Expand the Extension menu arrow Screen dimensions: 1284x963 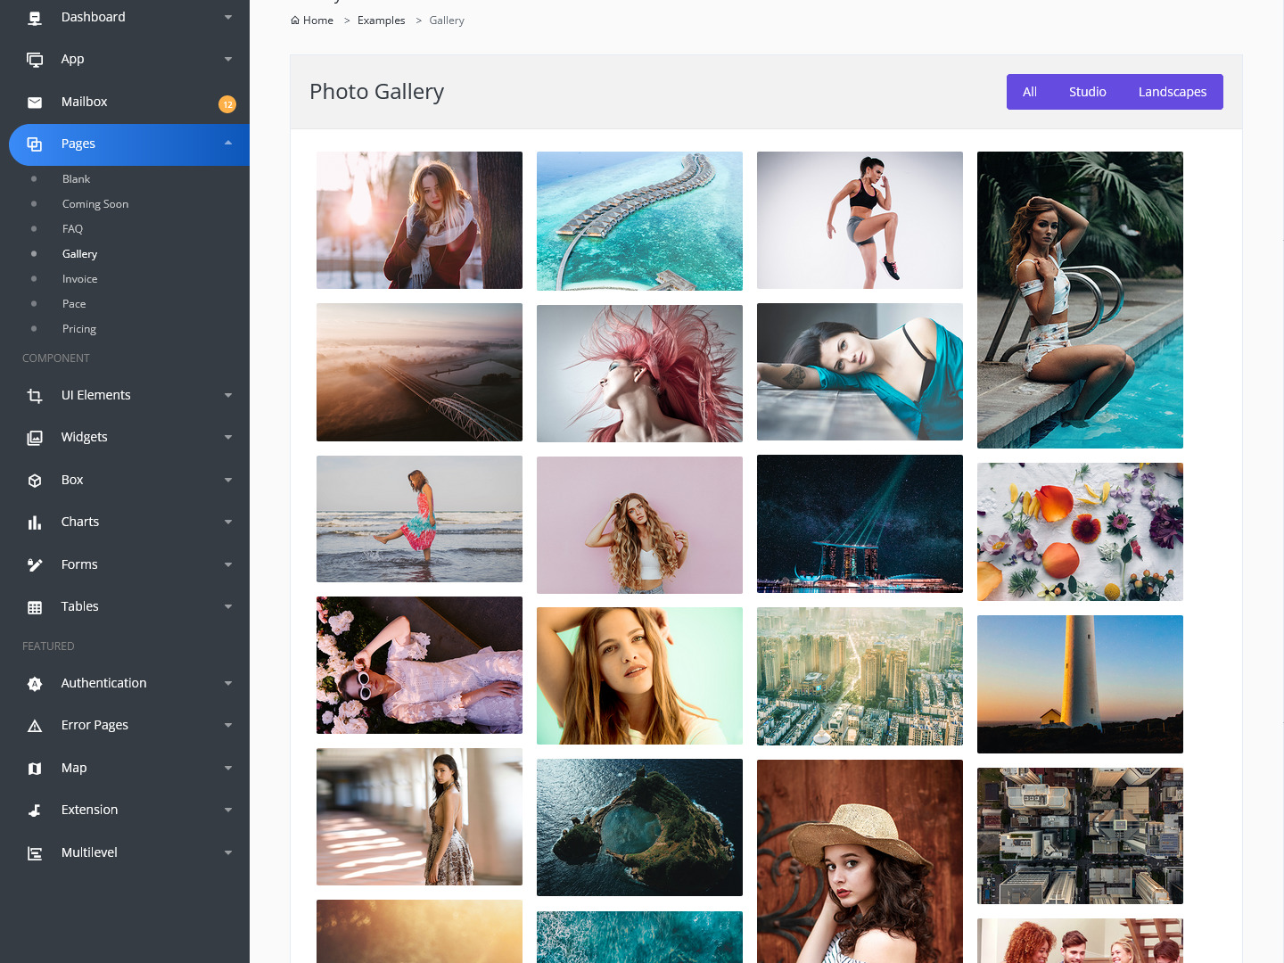[228, 810]
